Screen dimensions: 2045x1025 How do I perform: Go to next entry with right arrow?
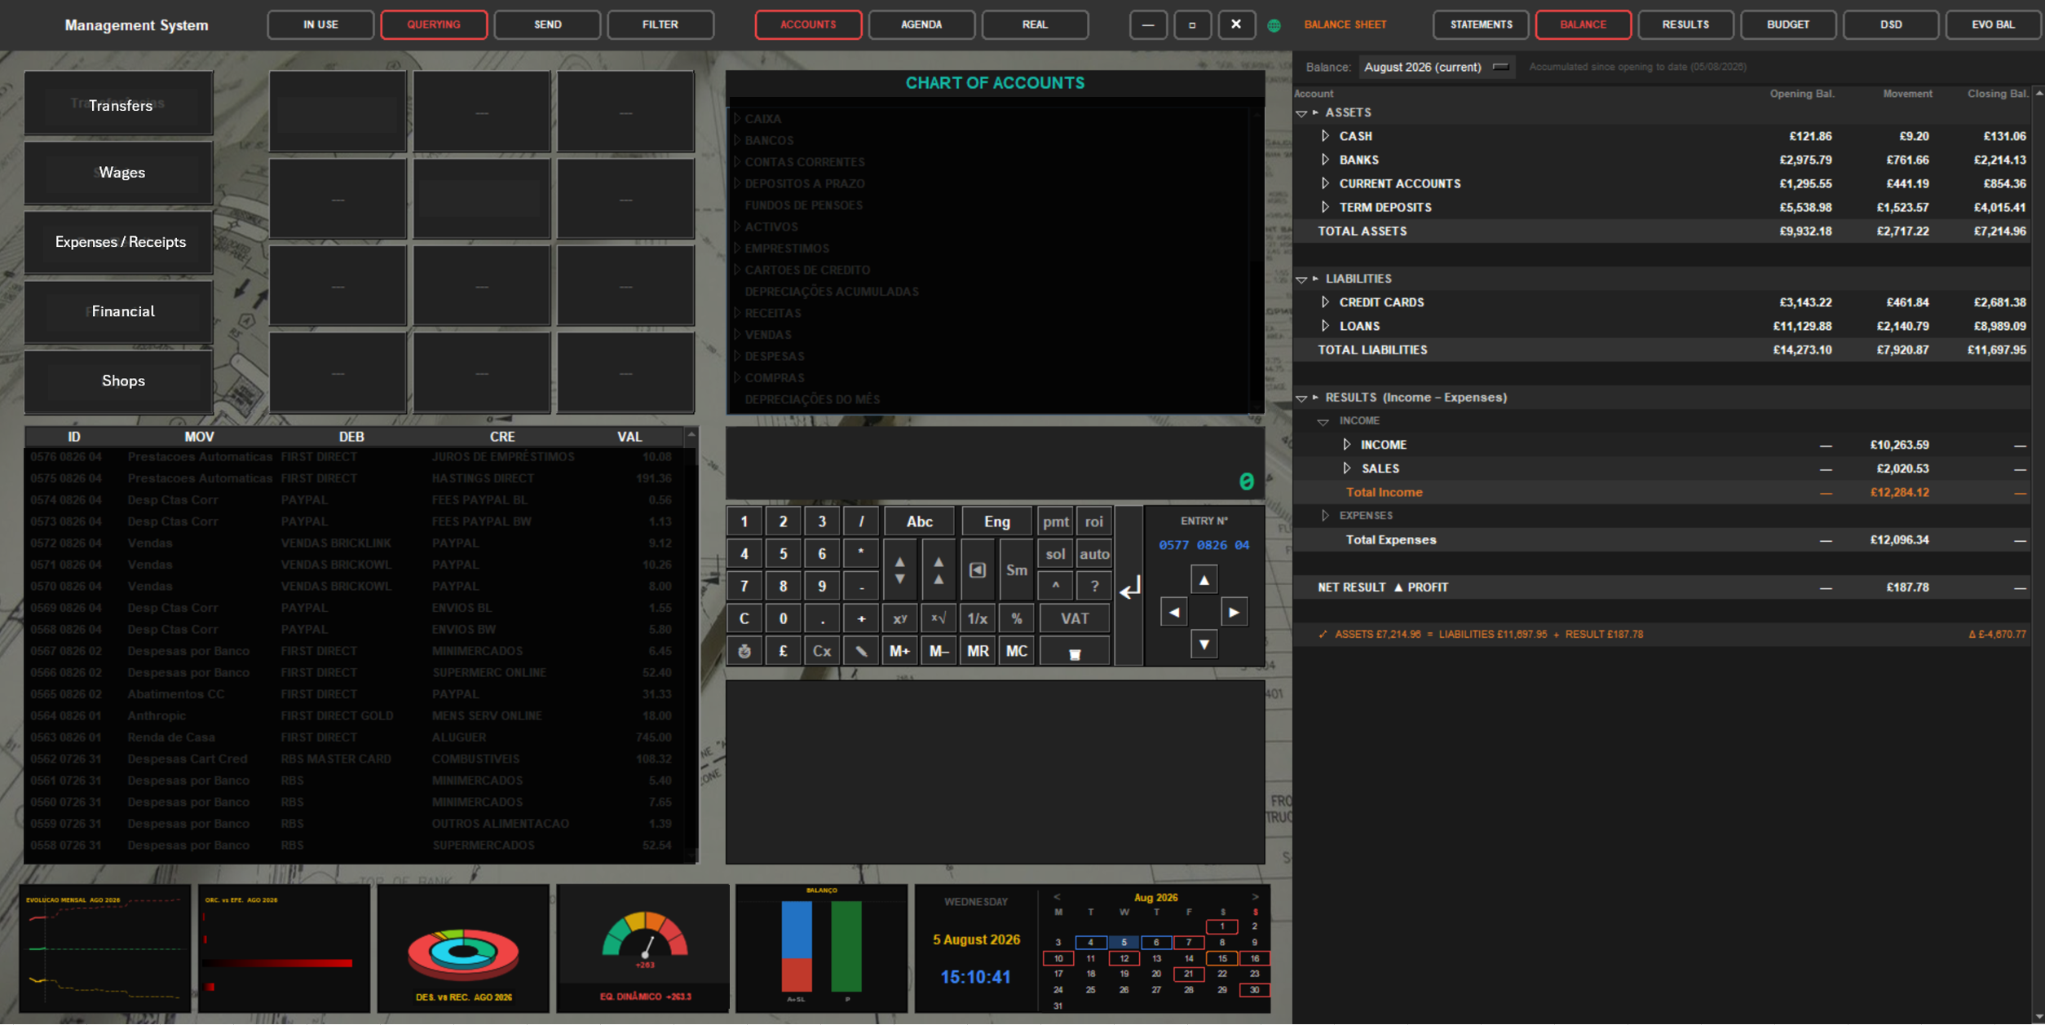(x=1234, y=612)
